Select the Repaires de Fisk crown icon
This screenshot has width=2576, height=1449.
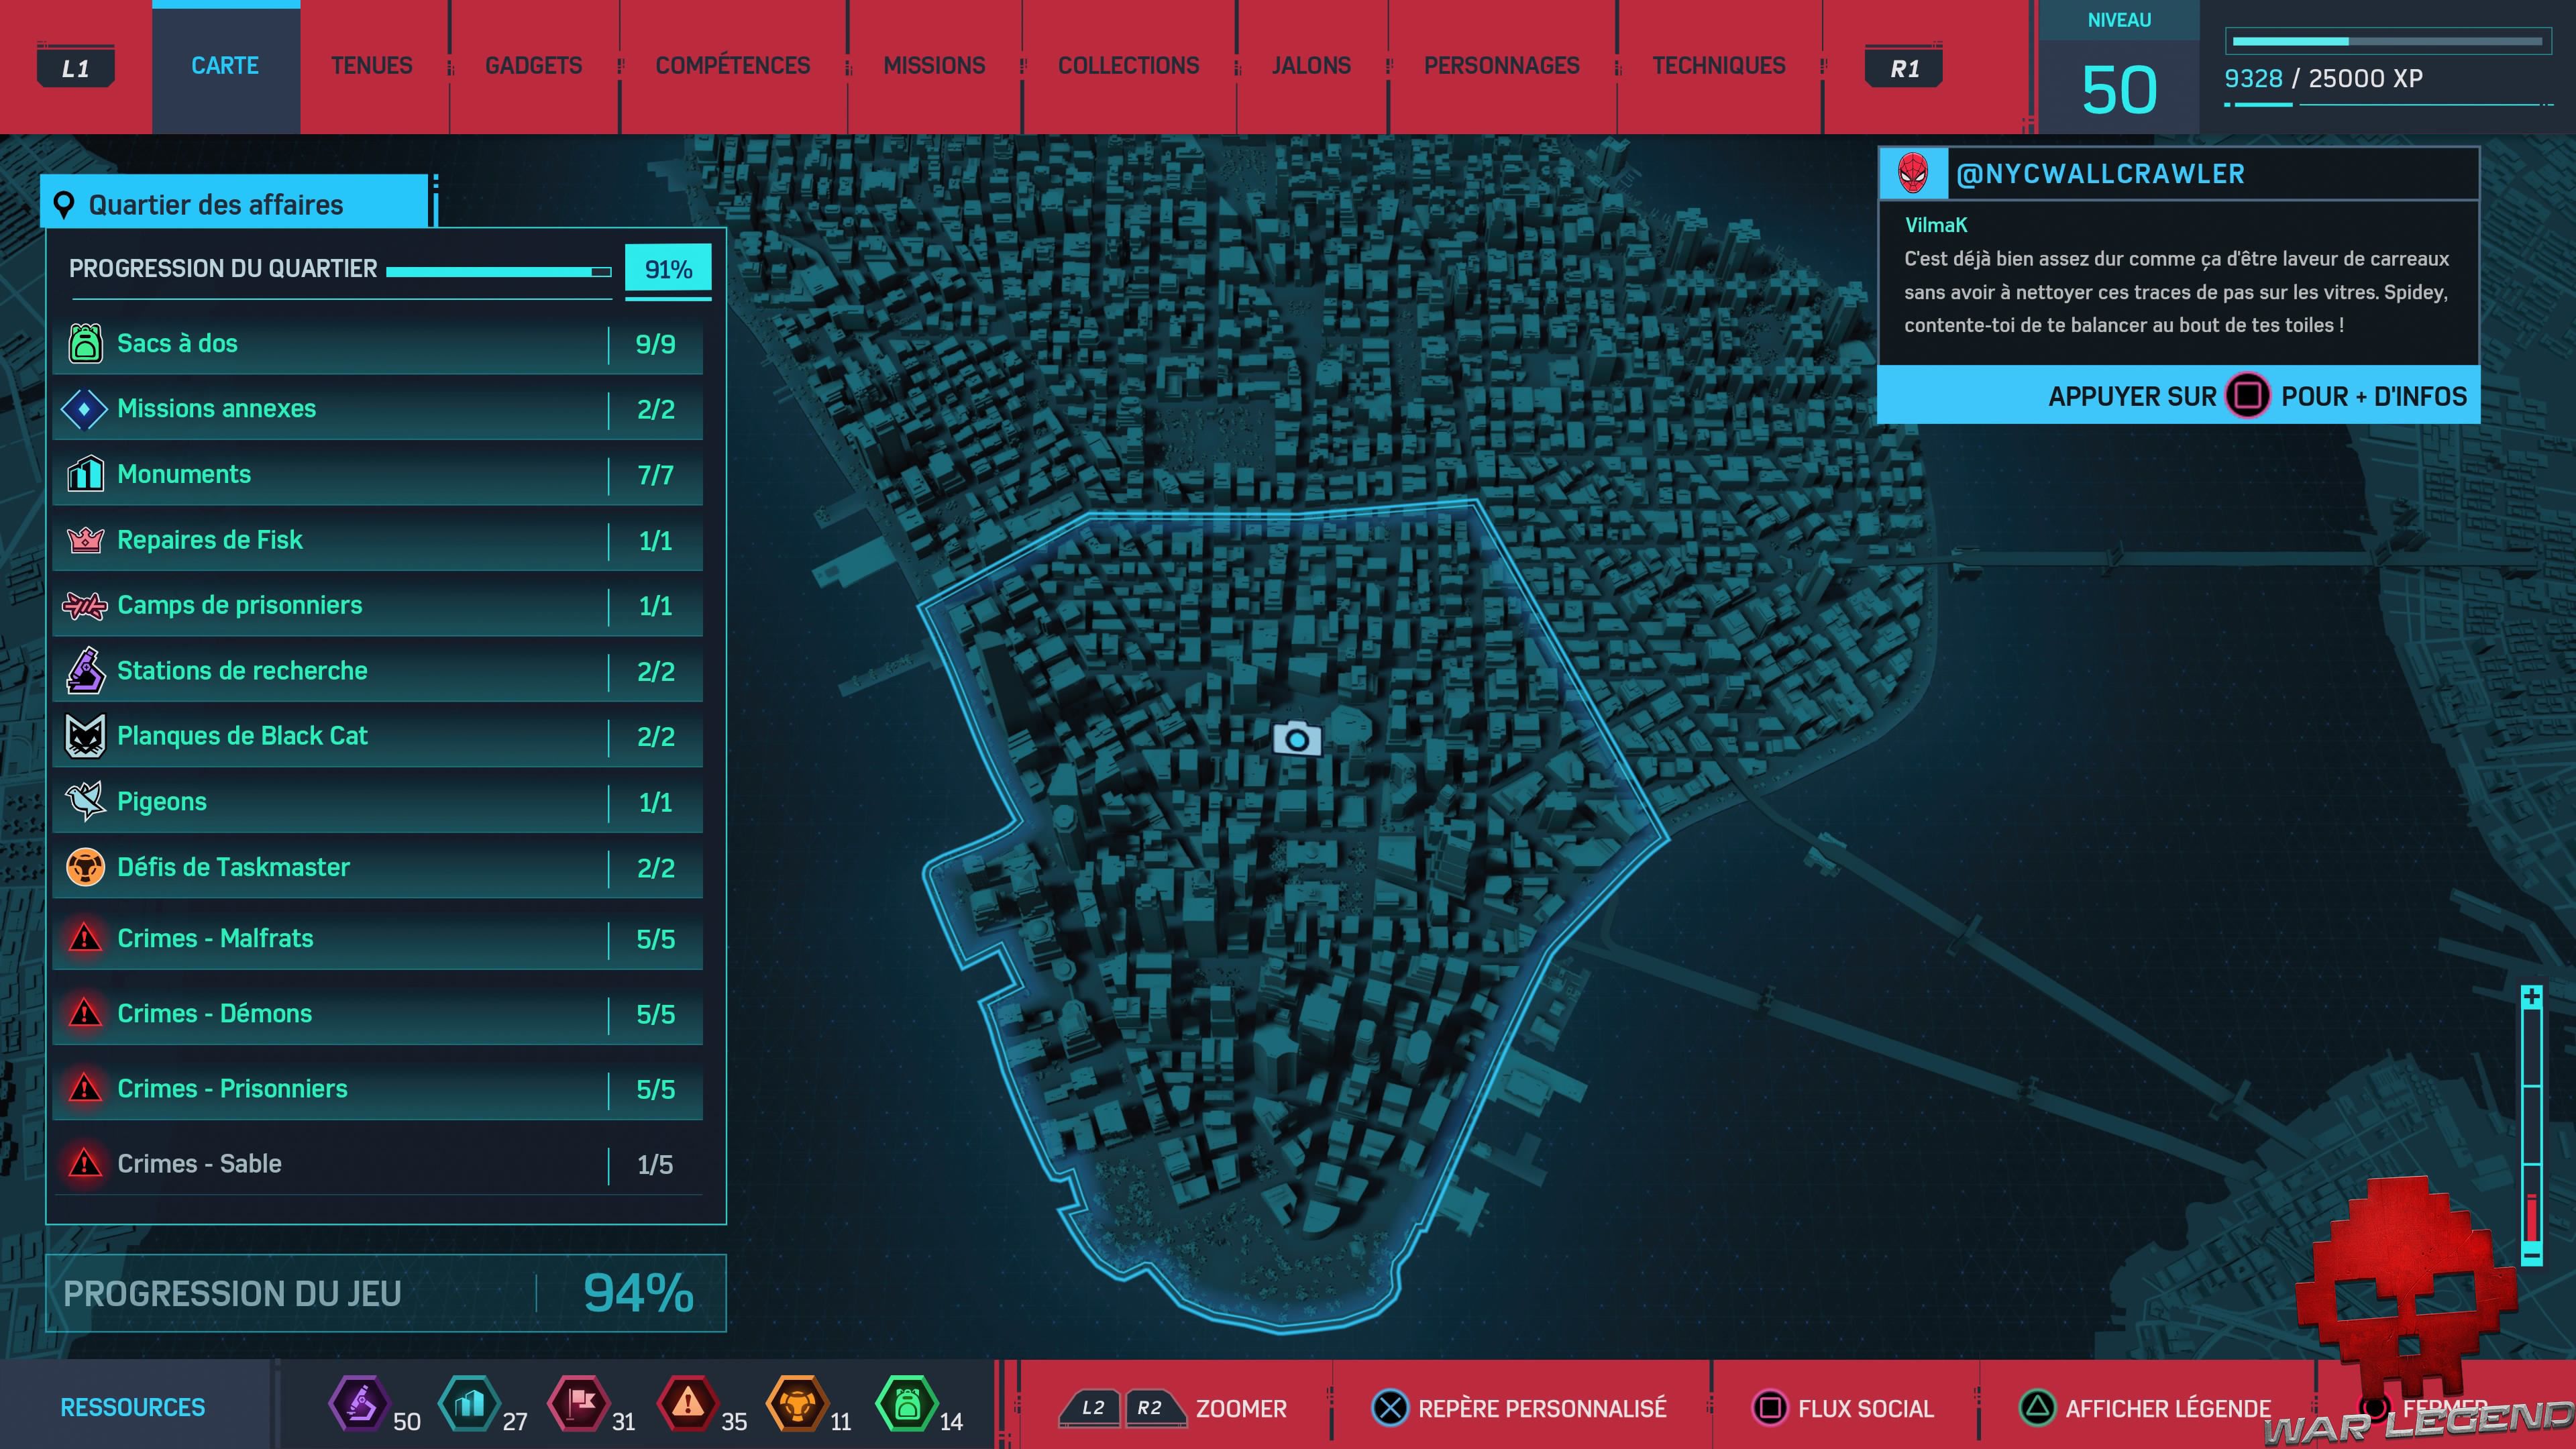pyautogui.click(x=85, y=540)
